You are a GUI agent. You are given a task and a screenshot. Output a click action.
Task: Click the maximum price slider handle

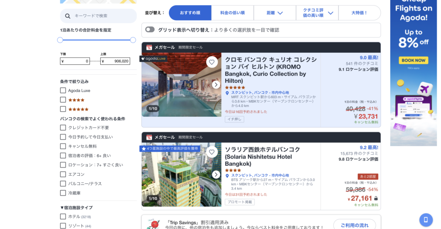click(133, 40)
